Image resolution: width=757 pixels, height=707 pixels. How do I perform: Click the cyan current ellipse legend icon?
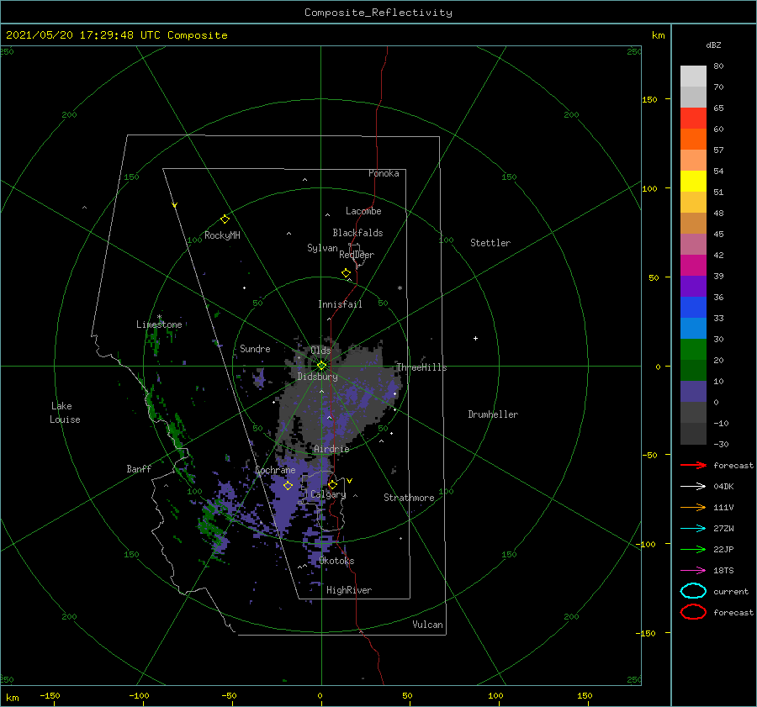pos(693,591)
